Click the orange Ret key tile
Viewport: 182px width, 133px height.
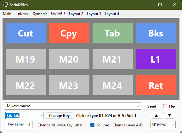click(156, 85)
